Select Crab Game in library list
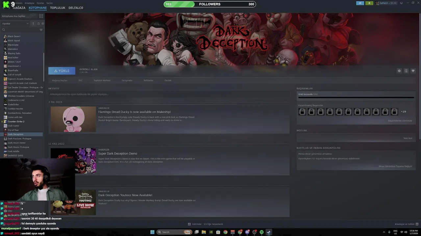 13,126
